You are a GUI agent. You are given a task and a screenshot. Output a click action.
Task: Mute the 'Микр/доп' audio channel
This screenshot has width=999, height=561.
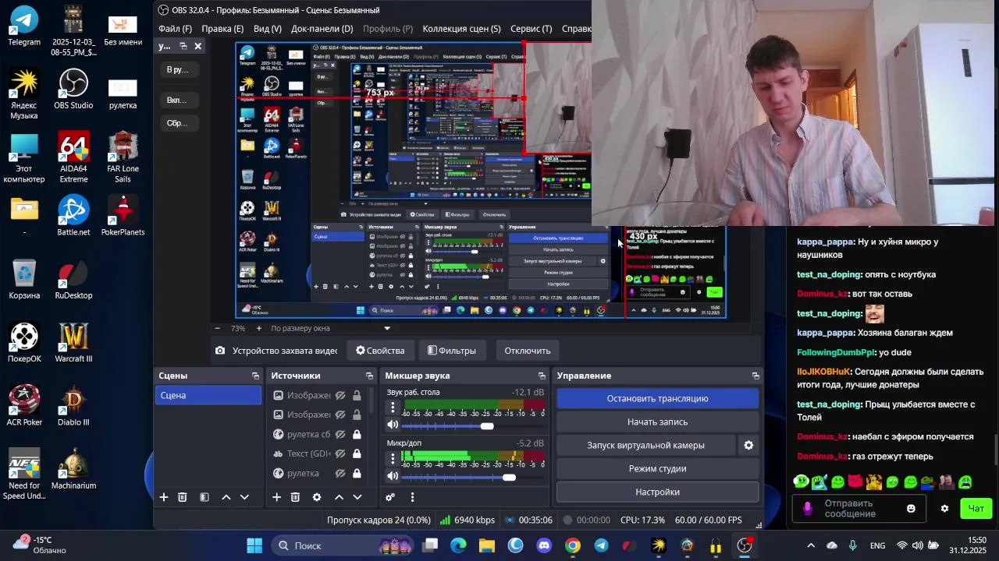coord(393,476)
